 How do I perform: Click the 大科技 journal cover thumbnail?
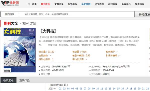pos(19,50)
